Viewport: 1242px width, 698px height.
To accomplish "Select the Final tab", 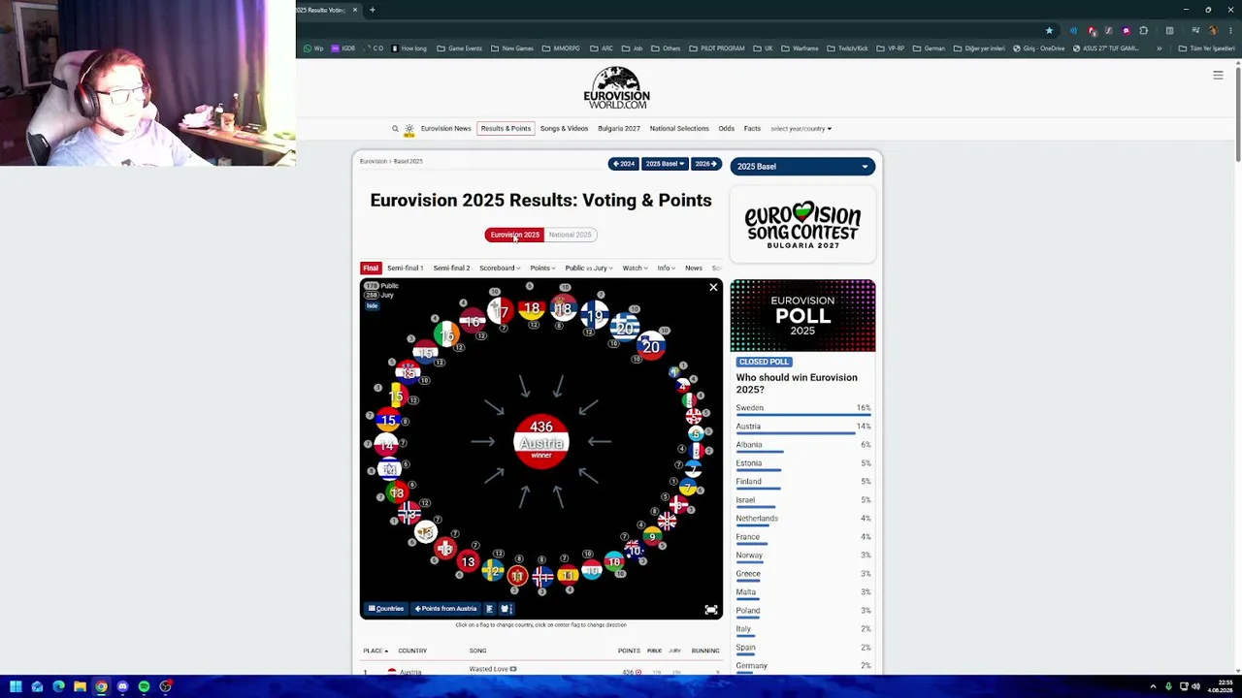I will pyautogui.click(x=371, y=269).
